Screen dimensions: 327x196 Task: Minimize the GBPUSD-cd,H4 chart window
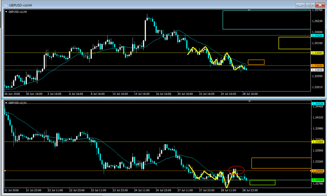coord(300,5)
